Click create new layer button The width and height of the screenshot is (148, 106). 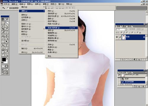[x=139, y=59]
